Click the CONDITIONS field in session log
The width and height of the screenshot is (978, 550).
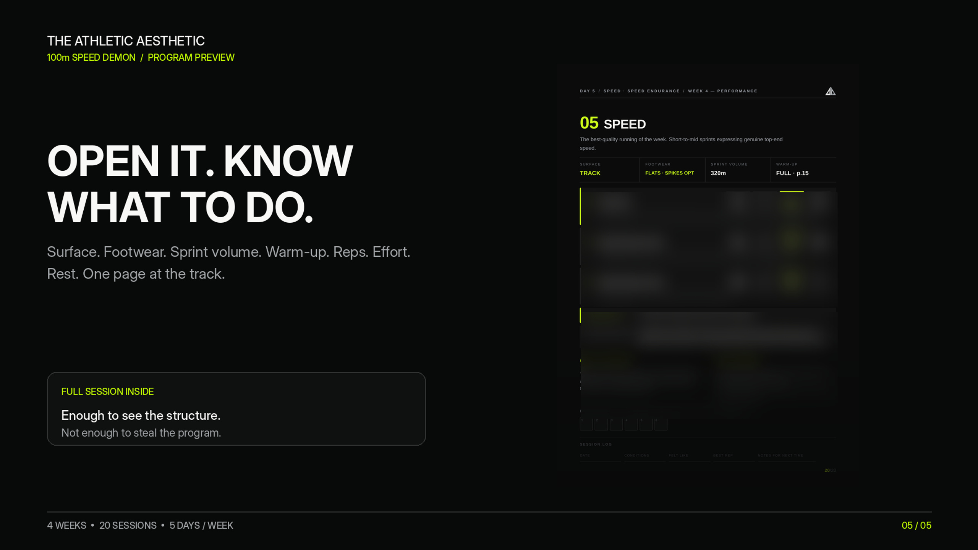tap(645, 458)
